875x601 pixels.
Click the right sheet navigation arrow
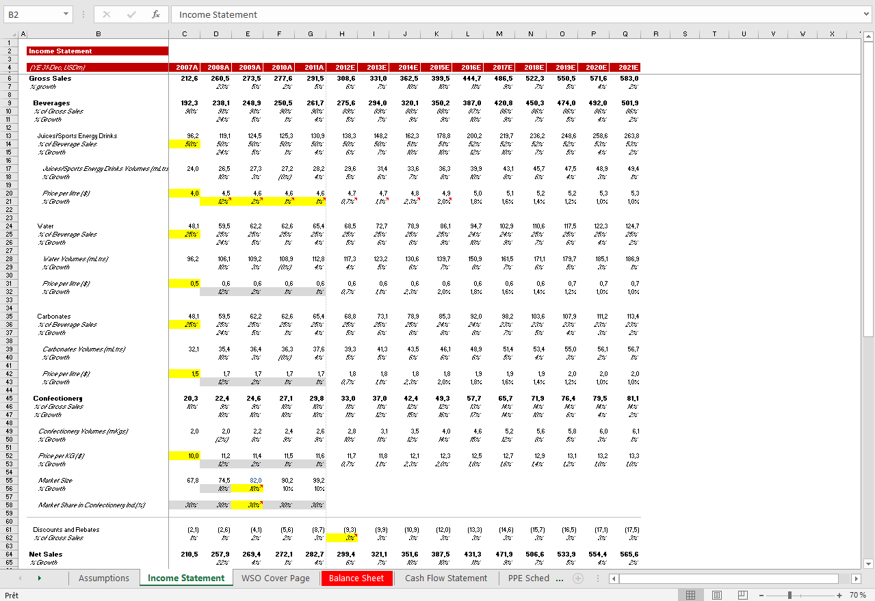[x=40, y=578]
